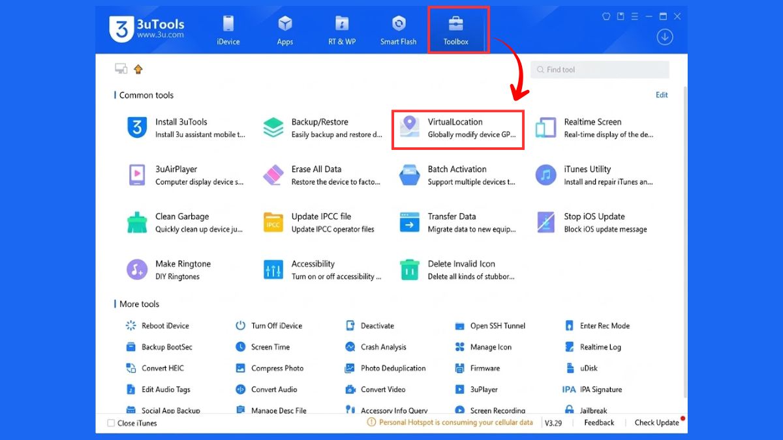Open IPA Signature tool
783x440 pixels.
point(592,390)
